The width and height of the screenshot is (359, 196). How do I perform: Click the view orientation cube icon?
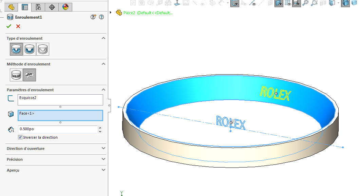click(332, 3)
